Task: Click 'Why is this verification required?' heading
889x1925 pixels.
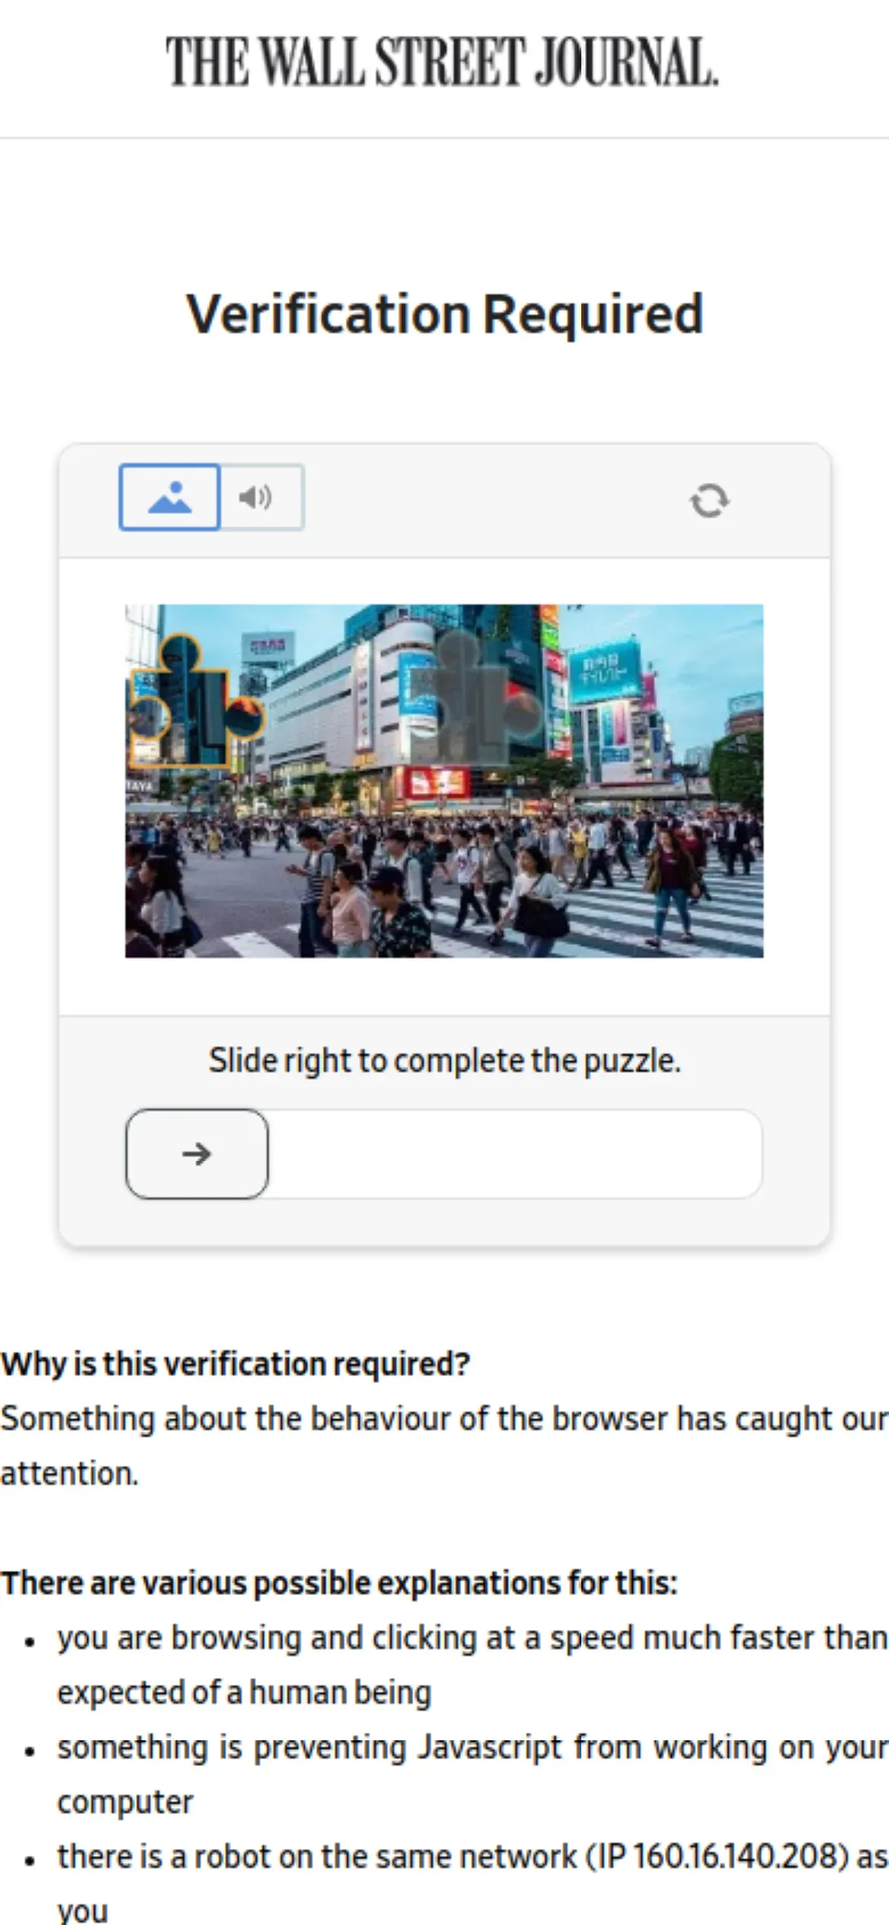Action: pyautogui.click(x=236, y=1364)
